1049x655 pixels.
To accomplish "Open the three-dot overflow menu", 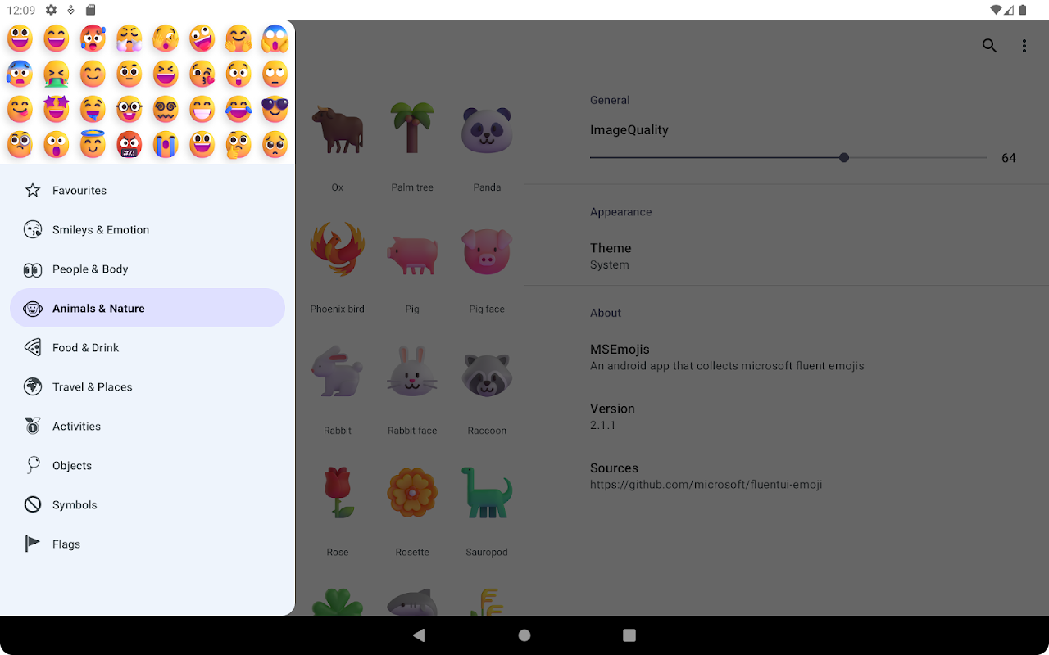I will [x=1024, y=46].
